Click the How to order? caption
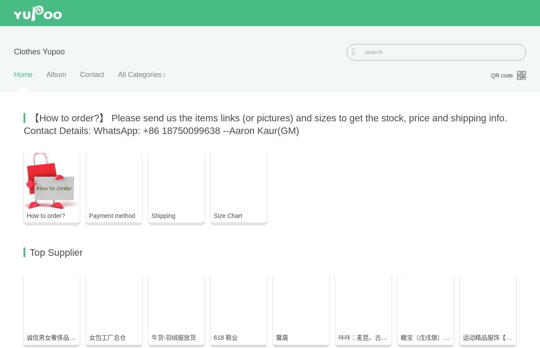The image size is (540, 348). pyautogui.click(x=46, y=216)
